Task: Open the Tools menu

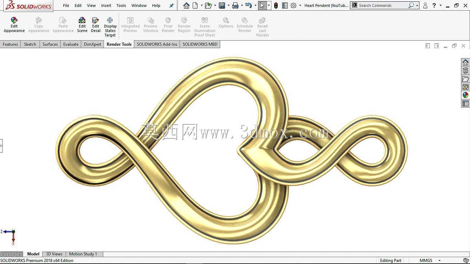Action: pos(121,5)
